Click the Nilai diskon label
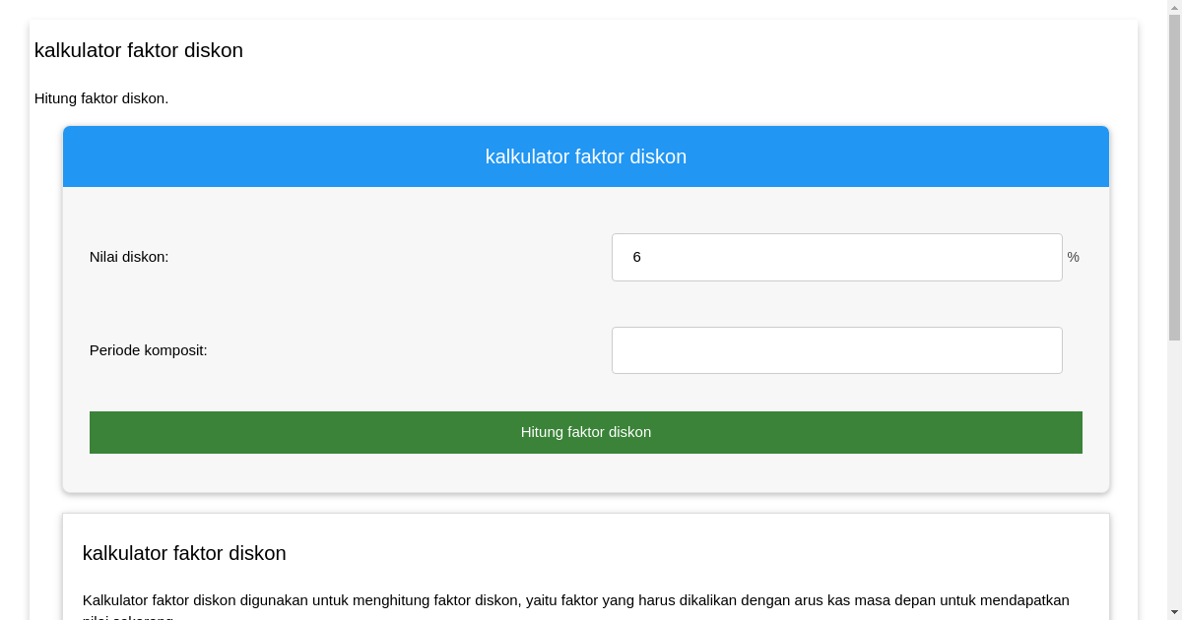The width and height of the screenshot is (1182, 620). pyautogui.click(x=128, y=257)
